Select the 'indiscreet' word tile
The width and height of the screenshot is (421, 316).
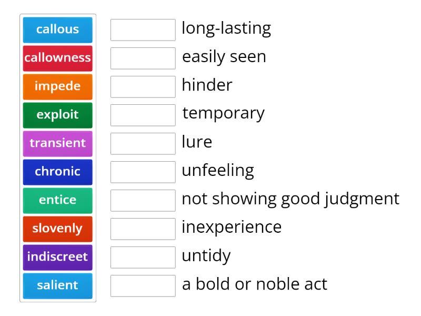pyautogui.click(x=57, y=257)
